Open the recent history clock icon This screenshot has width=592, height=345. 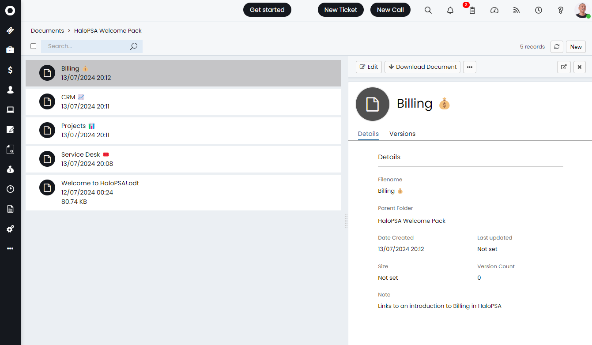[x=539, y=10]
